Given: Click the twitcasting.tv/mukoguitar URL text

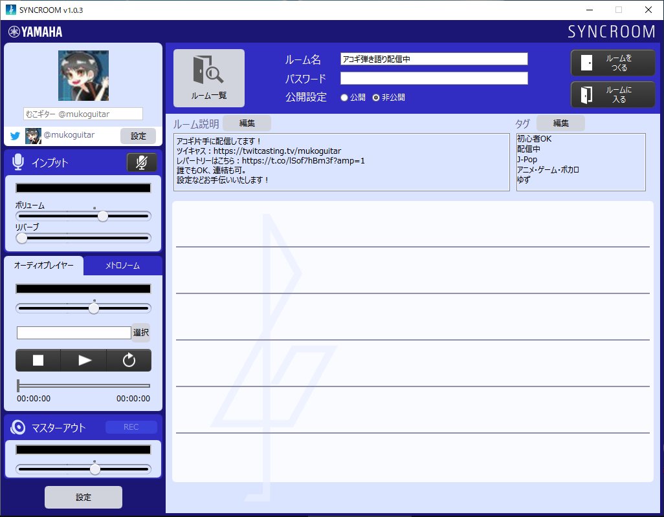Looking at the screenshot, I should [x=277, y=151].
